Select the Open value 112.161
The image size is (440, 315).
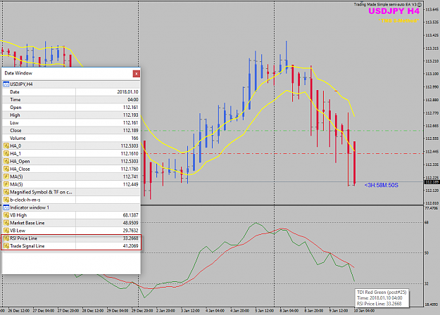click(x=131, y=108)
